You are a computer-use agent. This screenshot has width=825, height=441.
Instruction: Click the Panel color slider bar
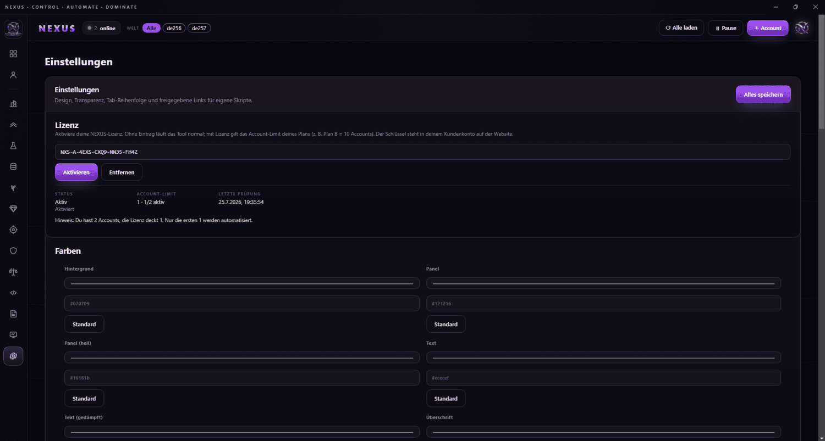603,283
